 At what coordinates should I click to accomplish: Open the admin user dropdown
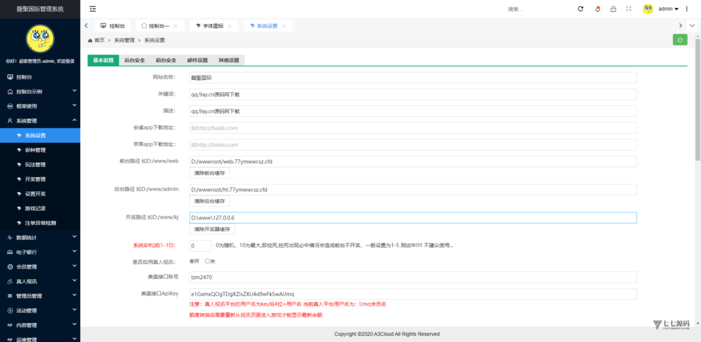click(667, 9)
